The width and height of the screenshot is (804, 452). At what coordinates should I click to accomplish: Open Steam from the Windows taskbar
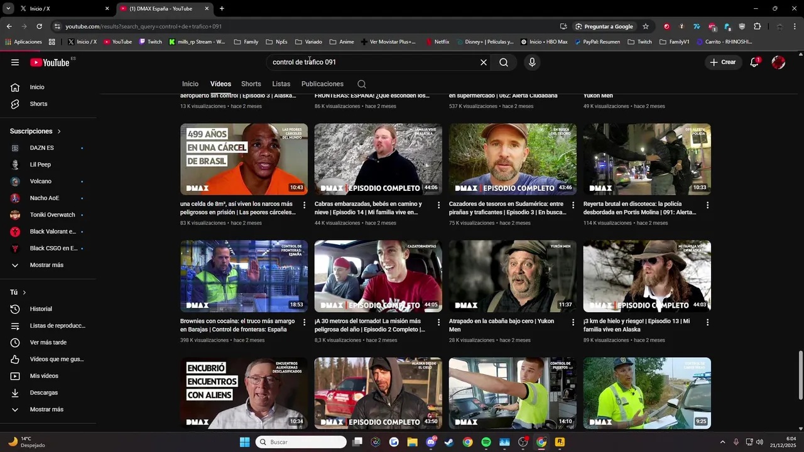click(449, 442)
